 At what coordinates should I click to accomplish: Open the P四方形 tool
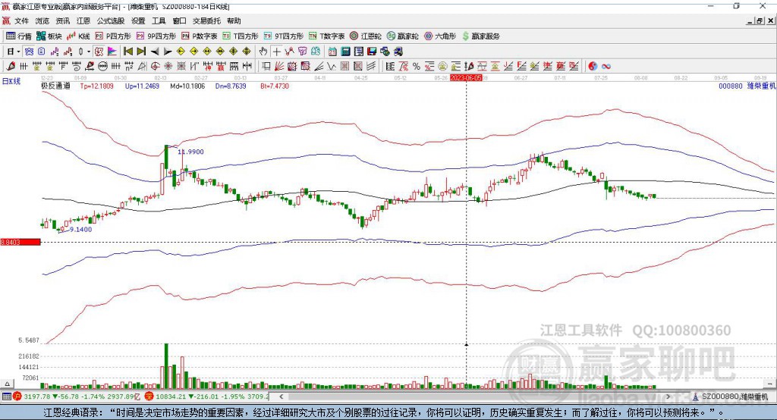[x=113, y=36]
